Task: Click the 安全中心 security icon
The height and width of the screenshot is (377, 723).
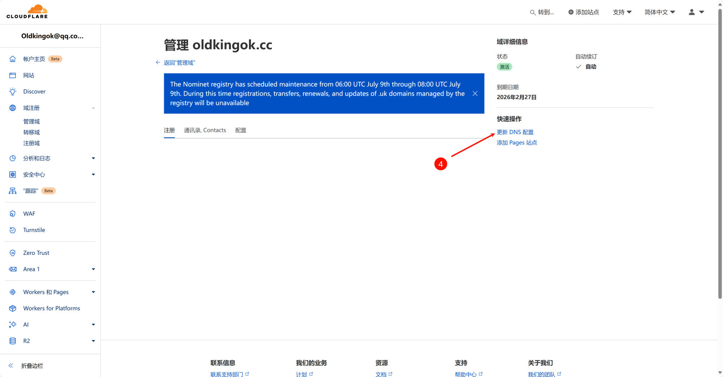Action: point(13,174)
